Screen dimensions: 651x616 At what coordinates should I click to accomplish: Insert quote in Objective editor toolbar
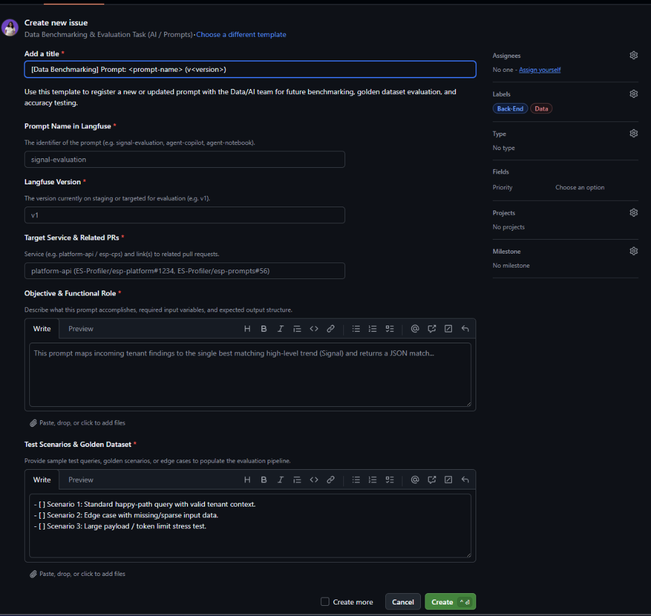[x=298, y=329]
